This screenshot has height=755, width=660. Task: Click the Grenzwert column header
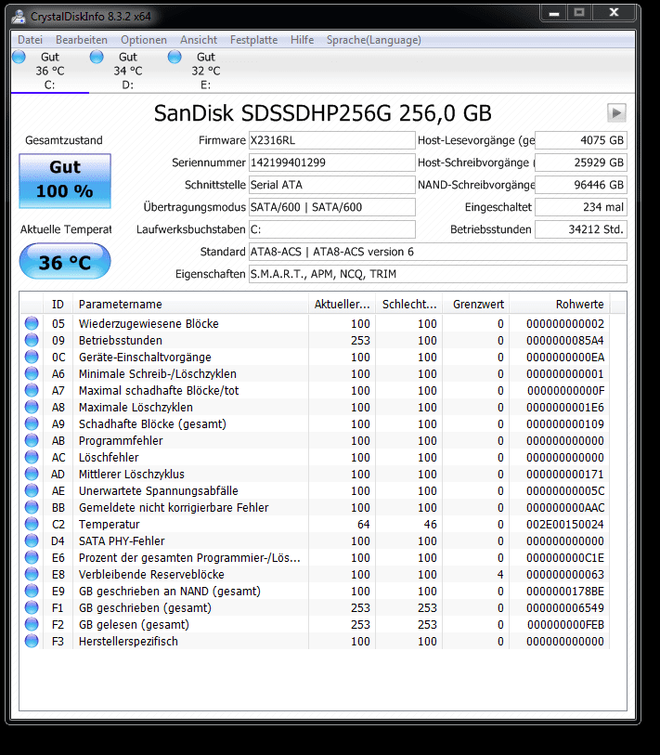(x=476, y=305)
